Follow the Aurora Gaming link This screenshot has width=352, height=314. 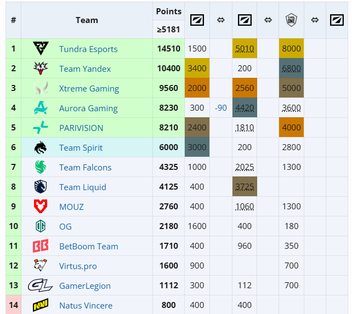coord(88,108)
